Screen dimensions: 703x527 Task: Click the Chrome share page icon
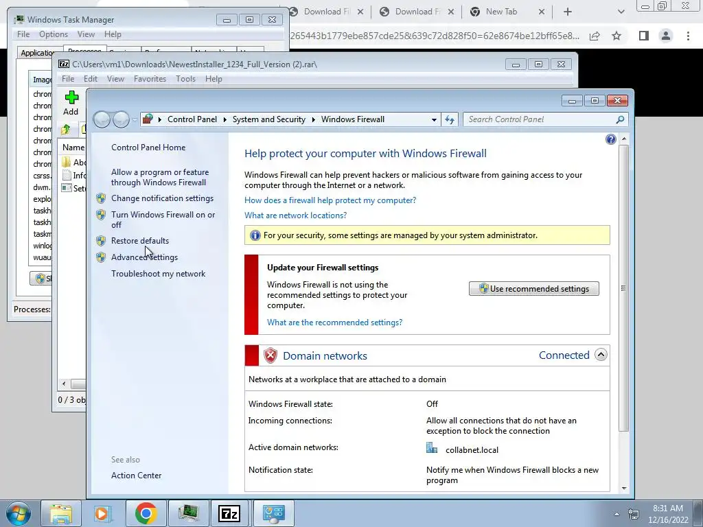[595, 36]
